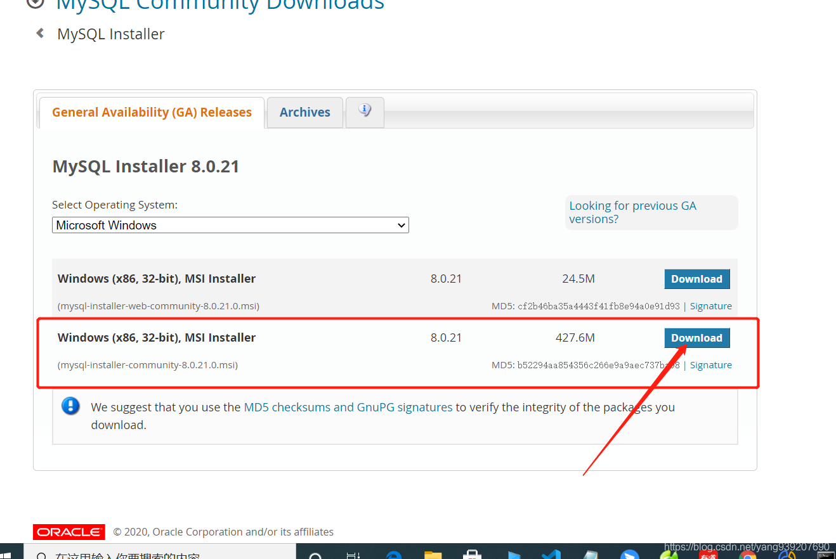Switch to the Archives tab

(305, 112)
